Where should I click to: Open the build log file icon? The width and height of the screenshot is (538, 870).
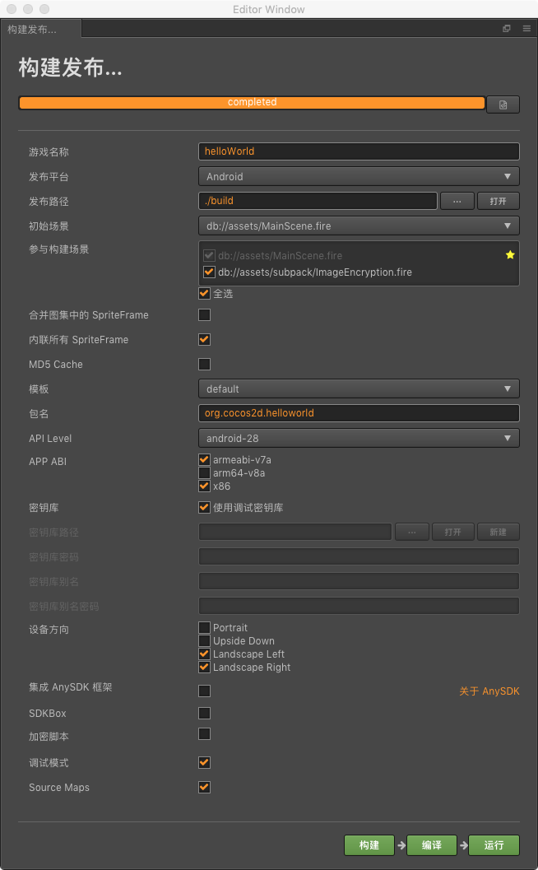point(503,105)
